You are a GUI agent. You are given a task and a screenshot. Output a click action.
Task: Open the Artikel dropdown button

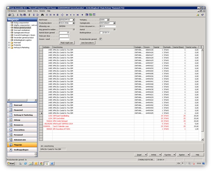155,155
